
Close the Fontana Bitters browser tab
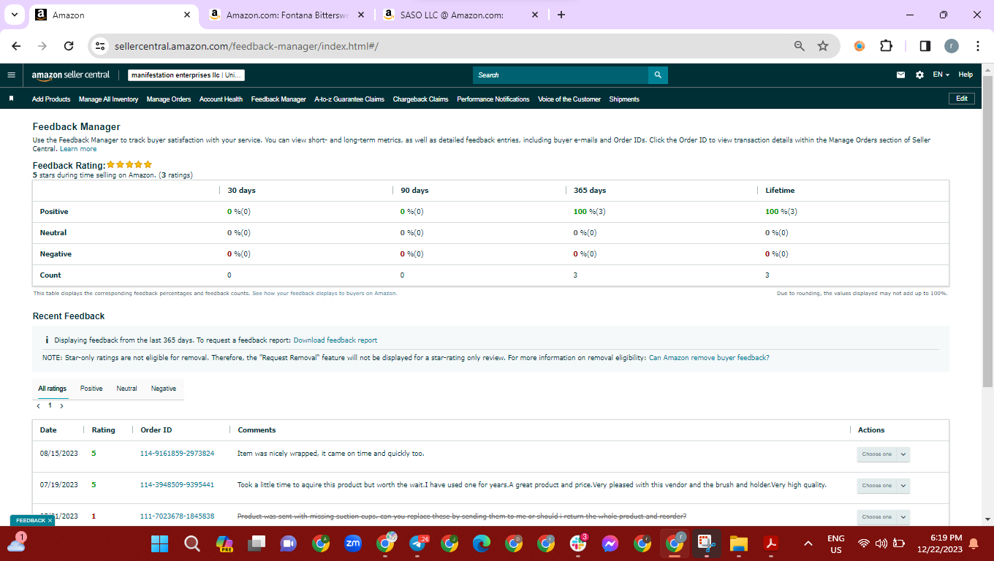coord(361,15)
